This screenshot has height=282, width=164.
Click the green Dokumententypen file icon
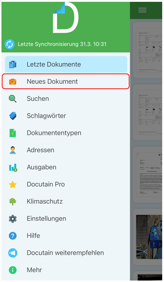pyautogui.click(x=13, y=133)
